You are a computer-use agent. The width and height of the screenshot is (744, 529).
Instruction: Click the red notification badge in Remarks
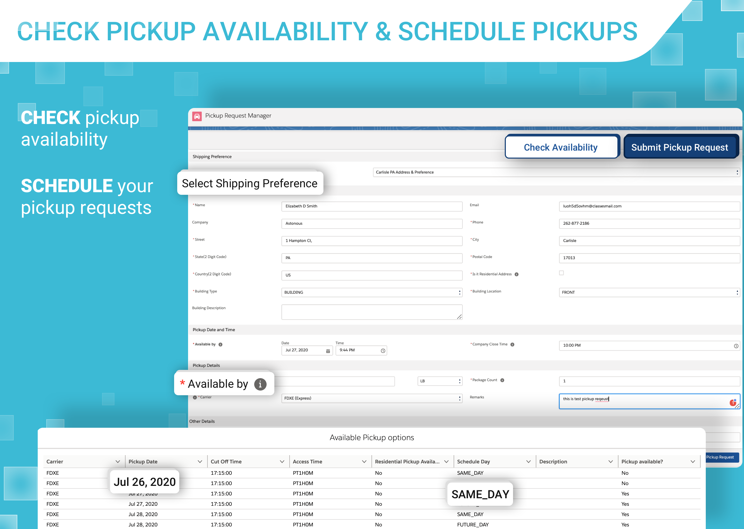coord(733,403)
